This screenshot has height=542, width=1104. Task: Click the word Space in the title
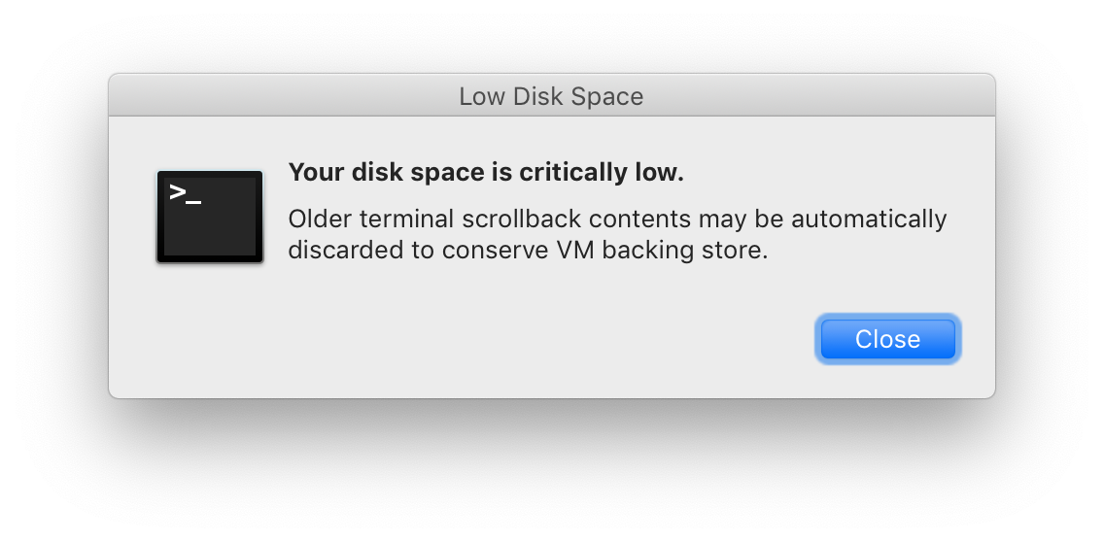(x=607, y=96)
